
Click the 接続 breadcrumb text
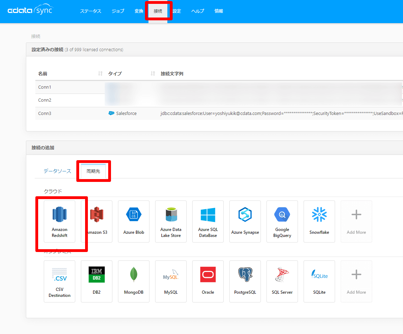tap(36, 36)
